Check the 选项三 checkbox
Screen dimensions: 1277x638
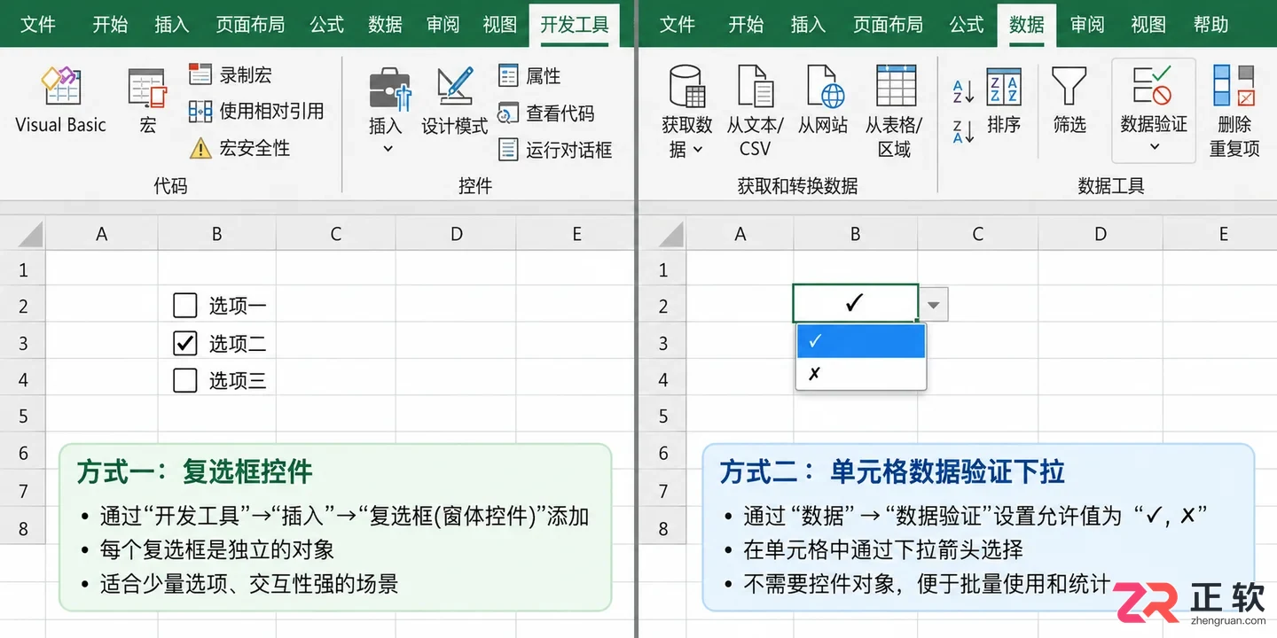184,380
